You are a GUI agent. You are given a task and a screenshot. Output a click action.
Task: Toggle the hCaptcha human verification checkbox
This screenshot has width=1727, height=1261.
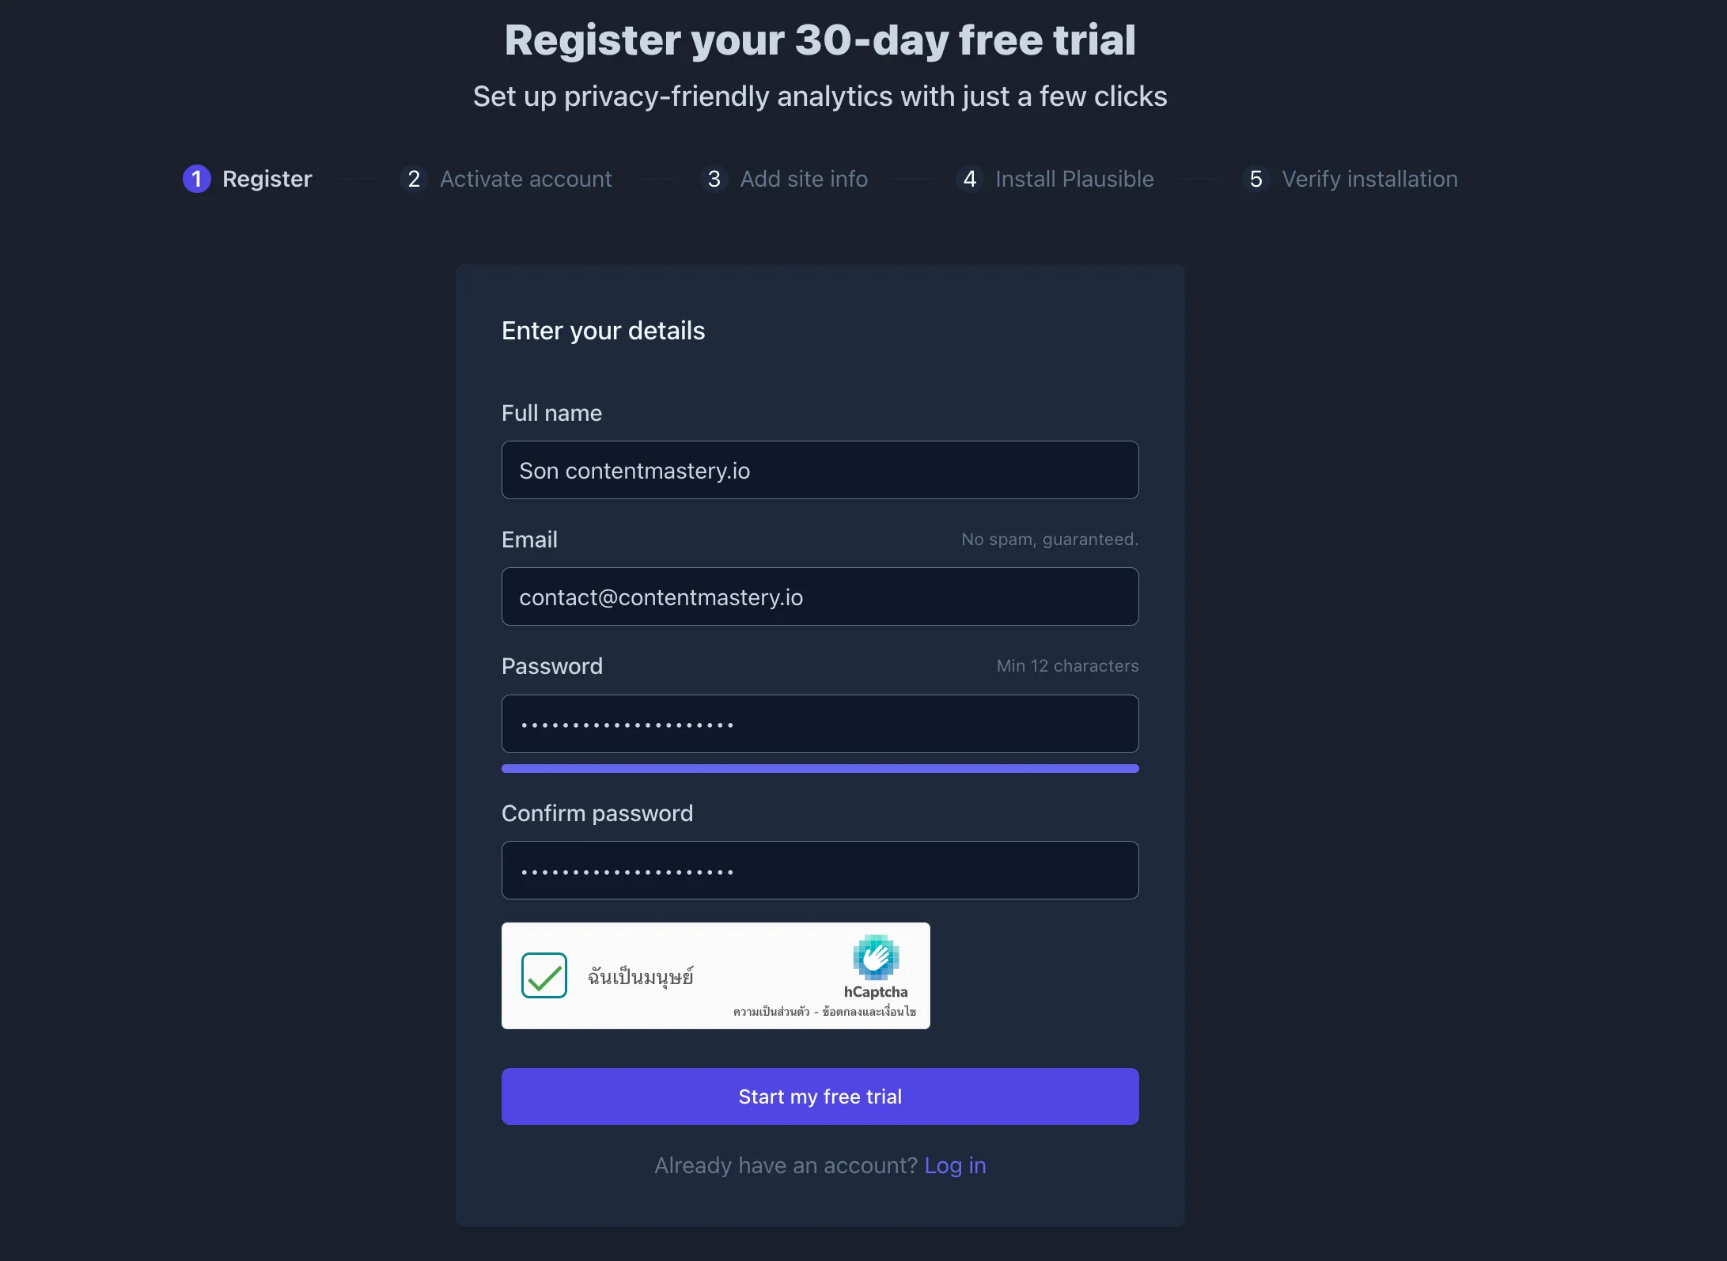click(x=544, y=975)
